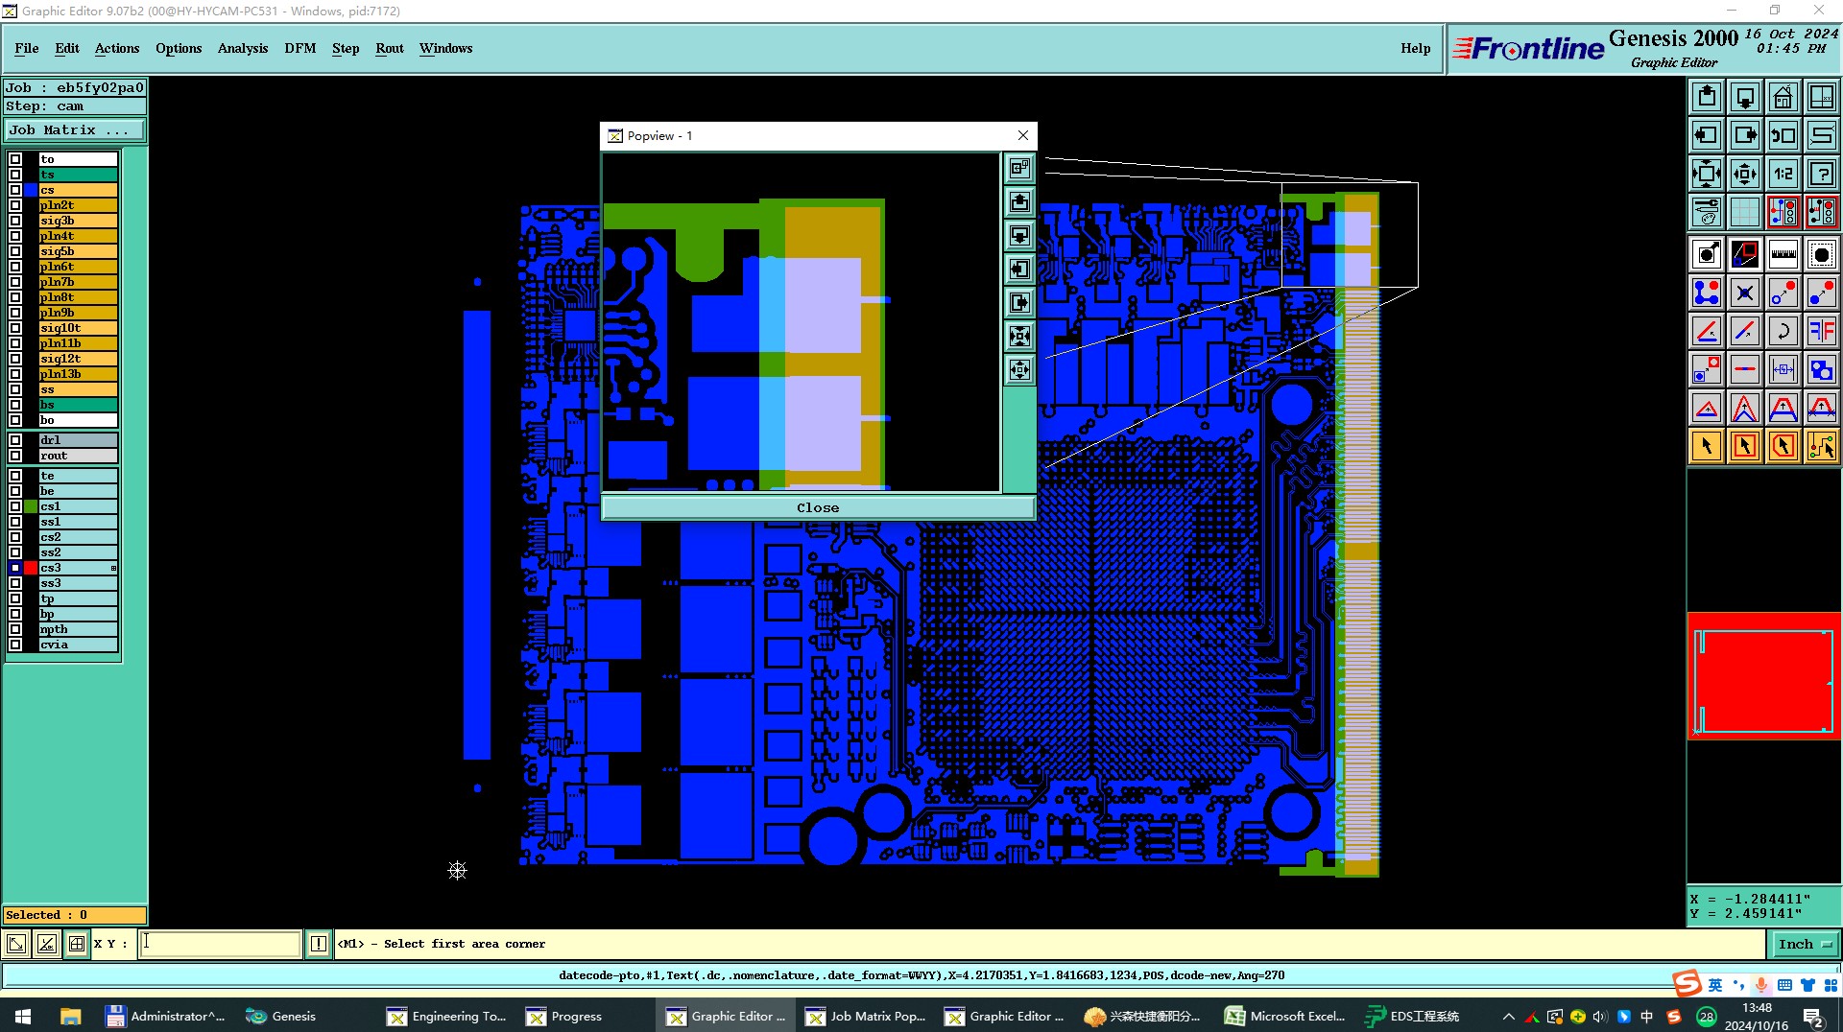The image size is (1843, 1032).
Task: Open the Actions menu
Action: (x=117, y=49)
